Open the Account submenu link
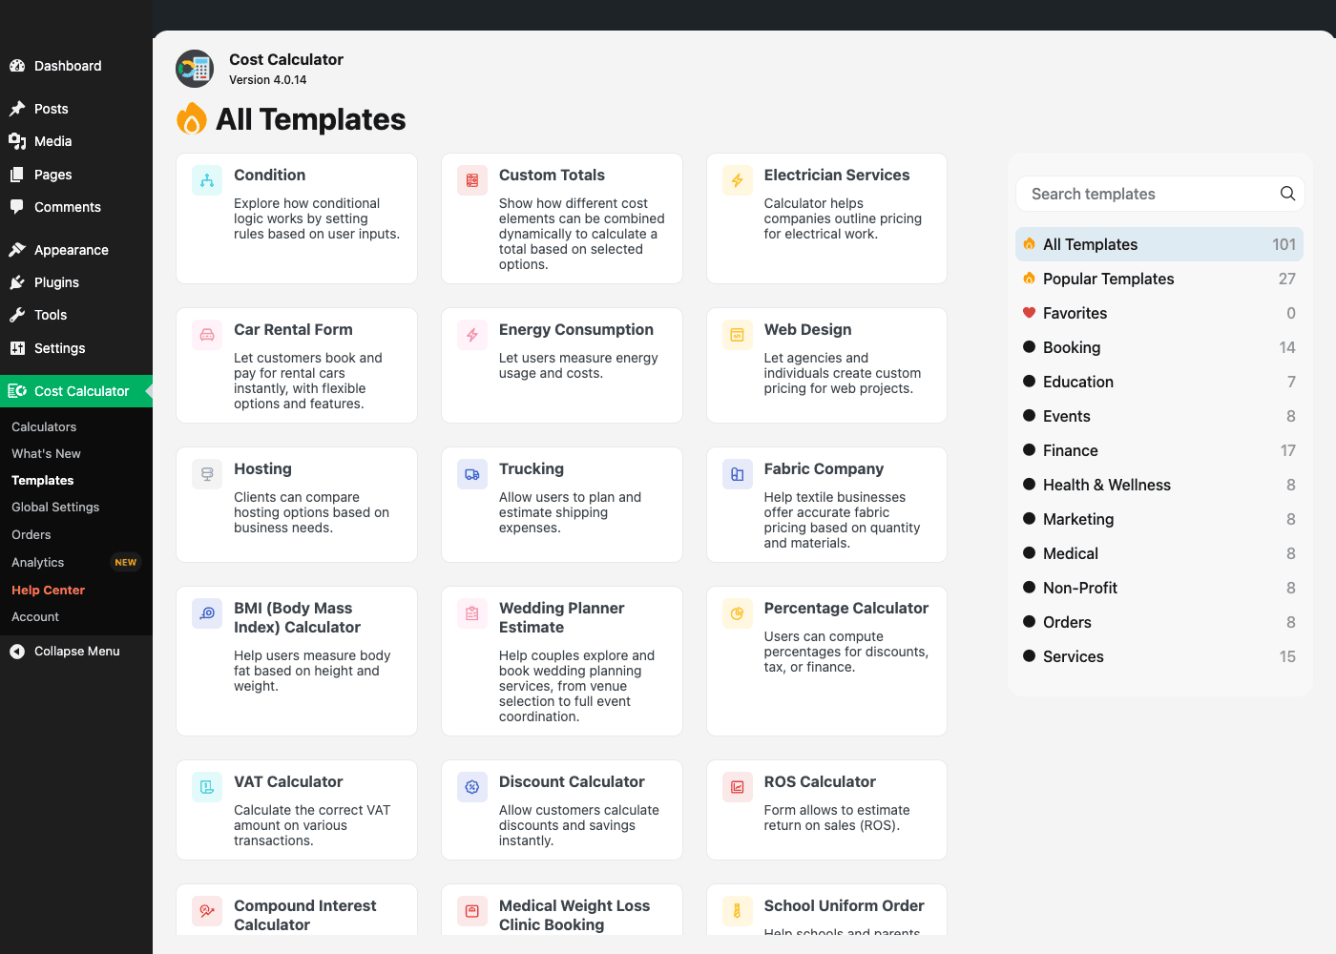This screenshot has height=954, width=1336. [35, 616]
